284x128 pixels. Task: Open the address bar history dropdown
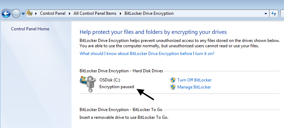click(266, 13)
